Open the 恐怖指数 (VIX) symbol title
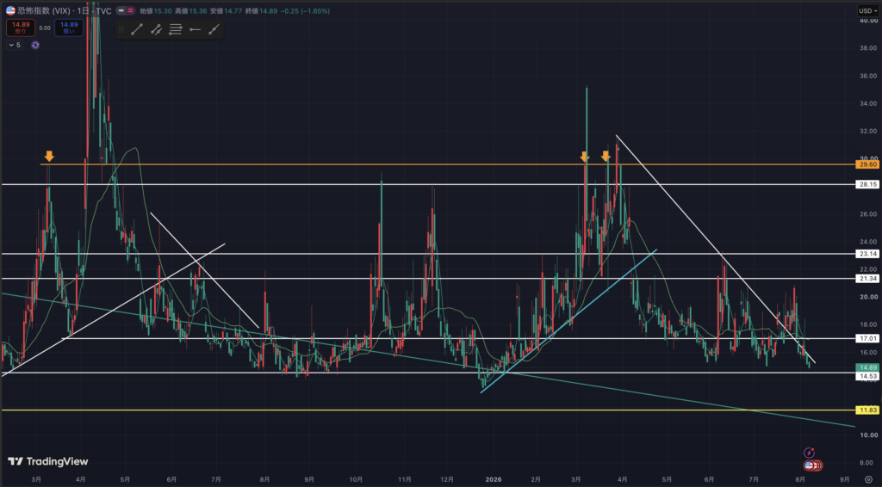 pyautogui.click(x=44, y=10)
